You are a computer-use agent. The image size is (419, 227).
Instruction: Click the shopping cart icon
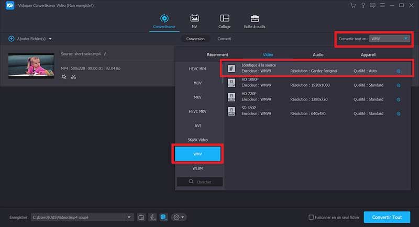coord(353,5)
